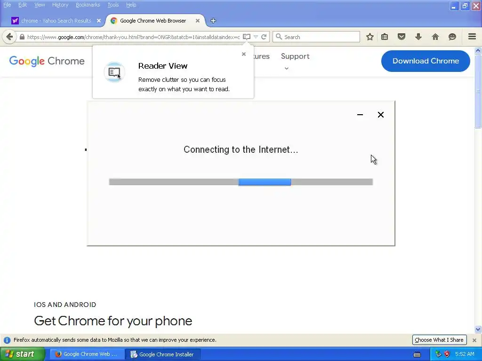Click the Download Chrome button
The image size is (482, 361).
pyautogui.click(x=426, y=61)
